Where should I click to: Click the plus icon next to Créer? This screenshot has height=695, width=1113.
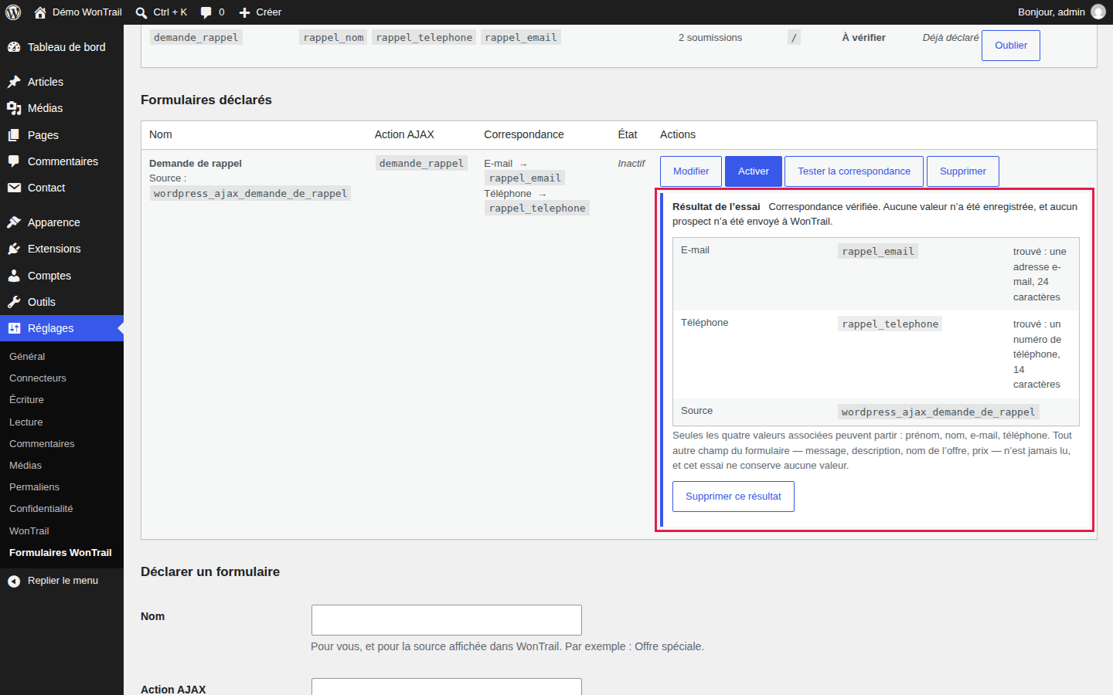pyautogui.click(x=244, y=12)
